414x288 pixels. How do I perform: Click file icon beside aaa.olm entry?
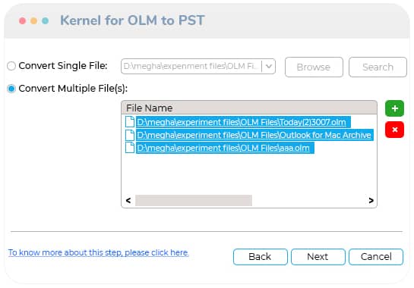coord(130,148)
